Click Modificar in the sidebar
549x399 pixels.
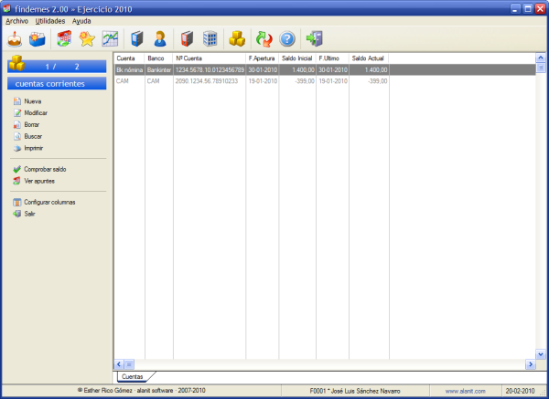pos(36,112)
